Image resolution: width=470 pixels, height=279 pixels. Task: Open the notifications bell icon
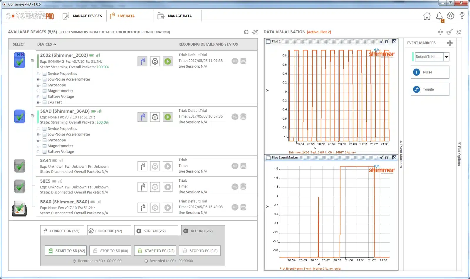click(439, 16)
